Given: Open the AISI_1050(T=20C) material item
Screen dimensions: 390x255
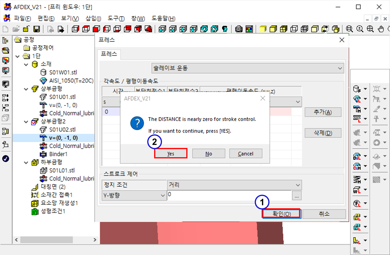Looking at the screenshot, I should (71, 81).
